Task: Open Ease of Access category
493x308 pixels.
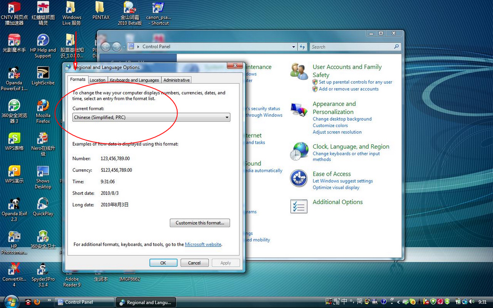Action: click(331, 174)
